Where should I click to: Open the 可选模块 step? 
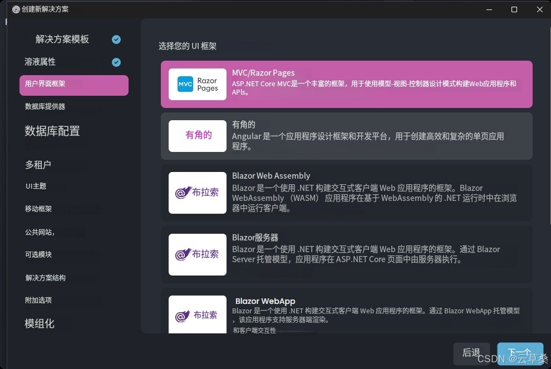[38, 254]
